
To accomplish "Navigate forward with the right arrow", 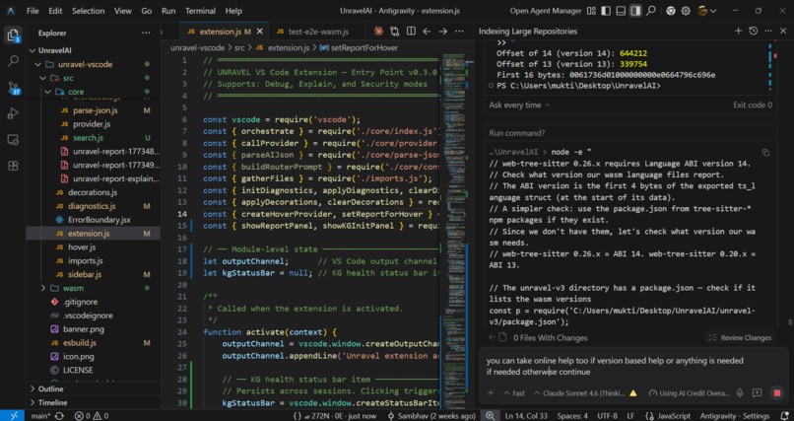I will pyautogui.click(x=443, y=32).
